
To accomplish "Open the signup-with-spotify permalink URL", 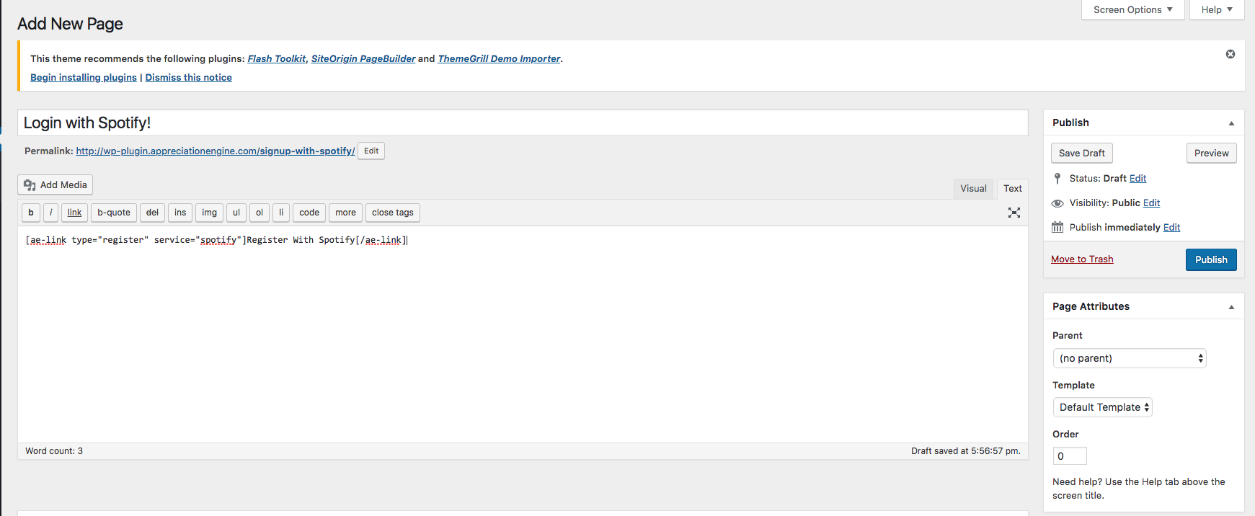I will (216, 151).
